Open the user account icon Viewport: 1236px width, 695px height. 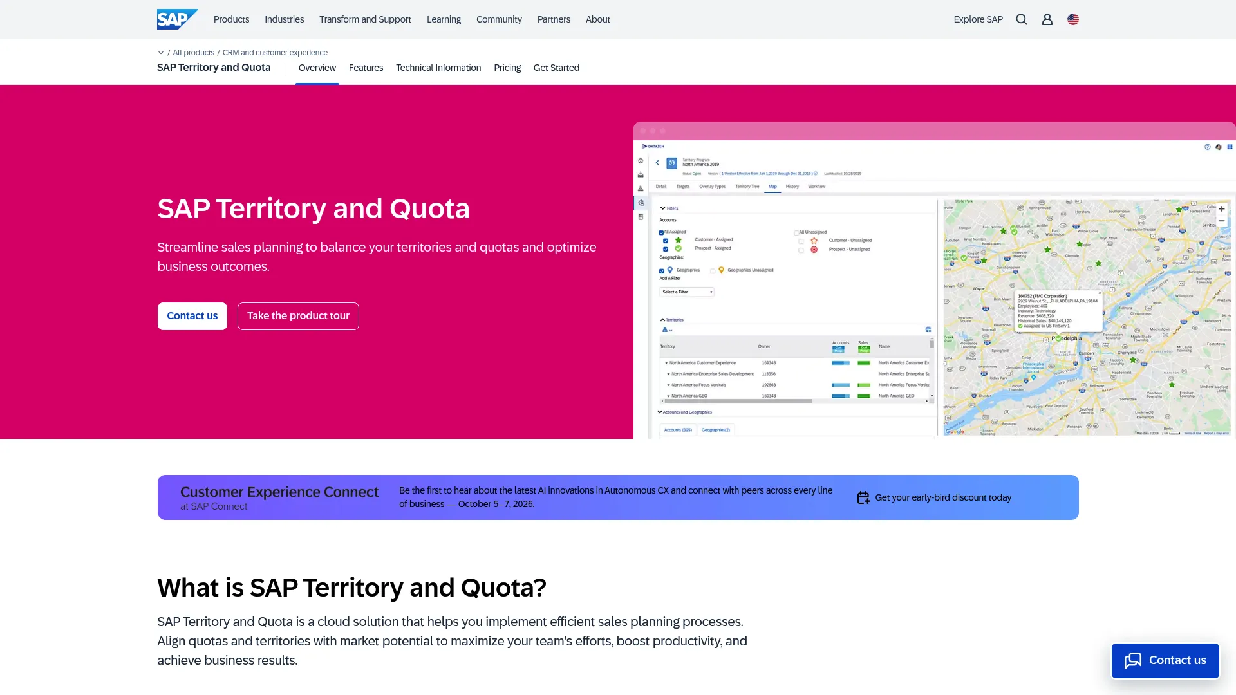(x=1047, y=19)
